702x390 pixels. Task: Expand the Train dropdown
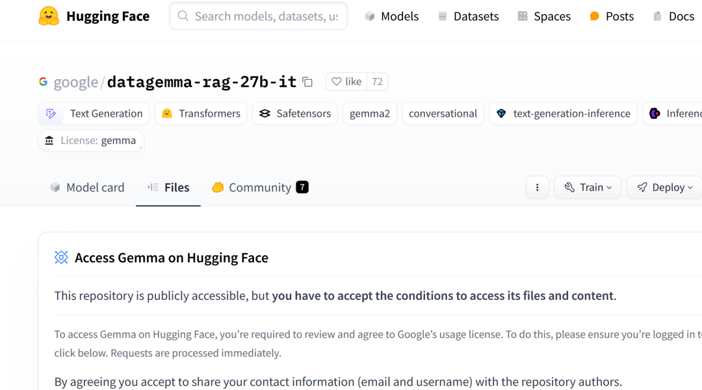tap(588, 188)
